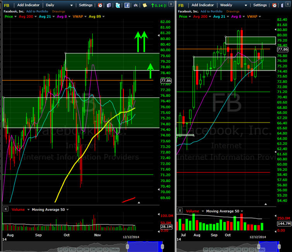Select 5Y range in Weekly chart
This screenshot has height=252, width=292.
coord(205,249)
